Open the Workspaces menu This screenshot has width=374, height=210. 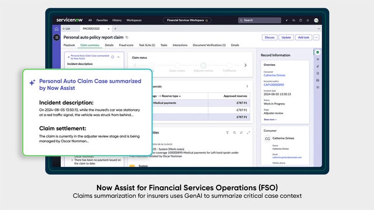pyautogui.click(x=134, y=20)
